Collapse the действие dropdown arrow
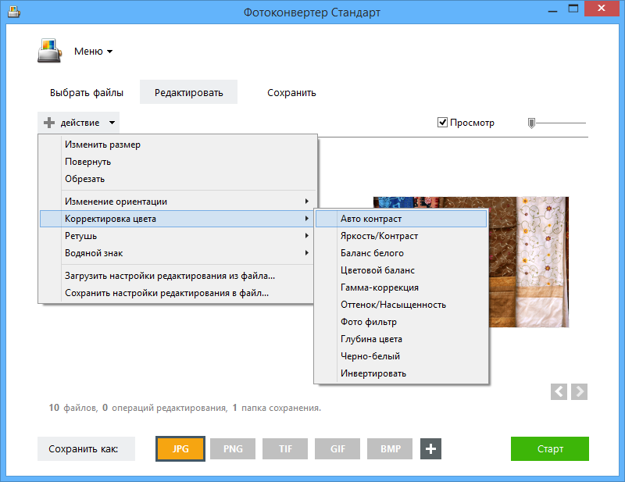The height and width of the screenshot is (482, 625). (x=112, y=123)
